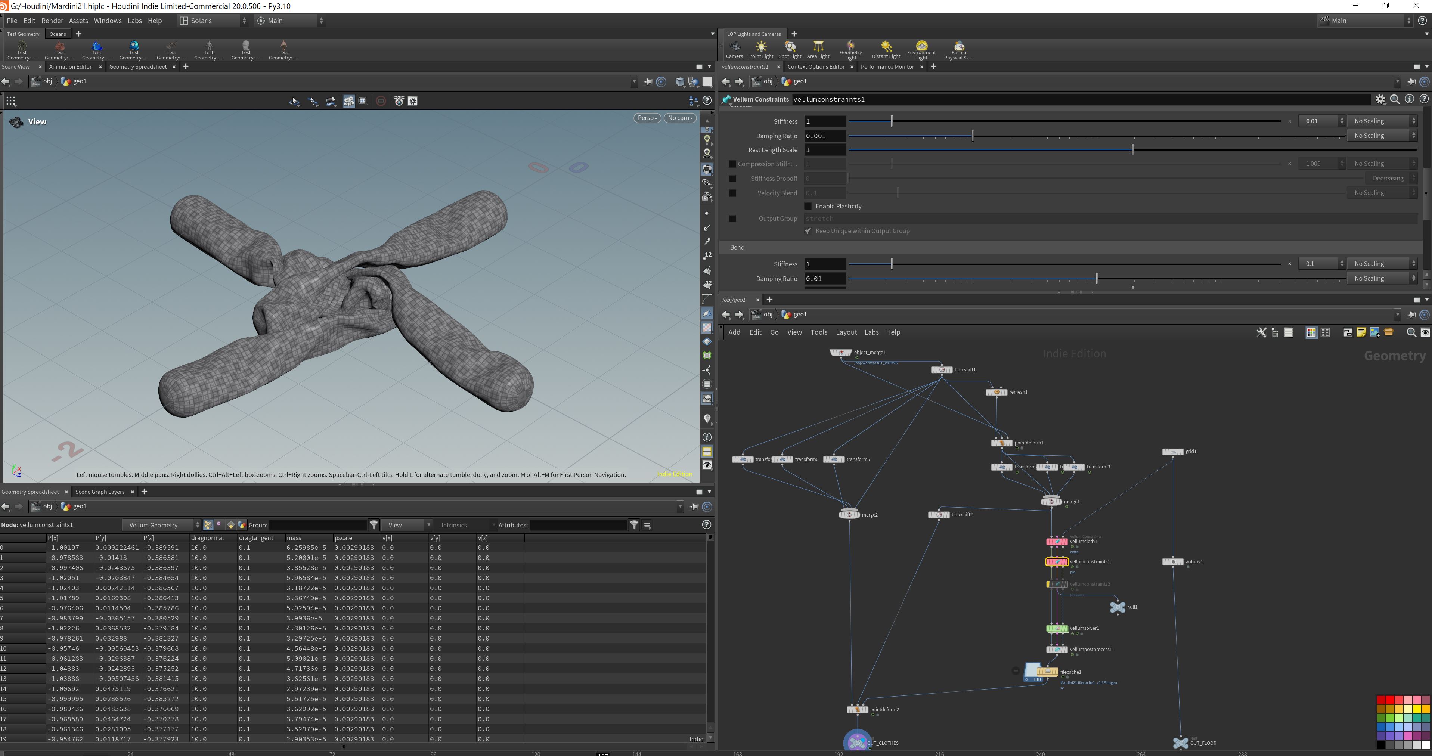This screenshot has width=1432, height=756.
Task: Open the Labs menu in main menubar
Action: (134, 21)
